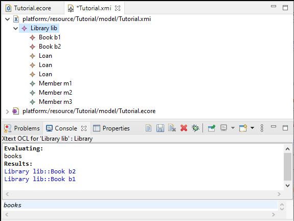The image size is (294, 221).
Task: Click the green debug bug icon
Action: click(195, 128)
